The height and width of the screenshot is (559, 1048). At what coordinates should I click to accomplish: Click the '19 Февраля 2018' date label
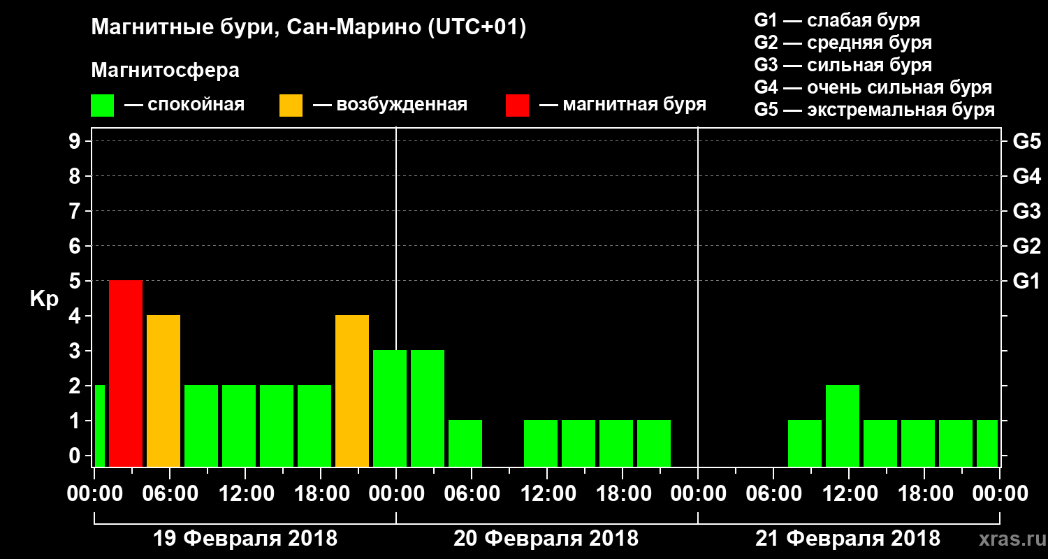[245, 539]
